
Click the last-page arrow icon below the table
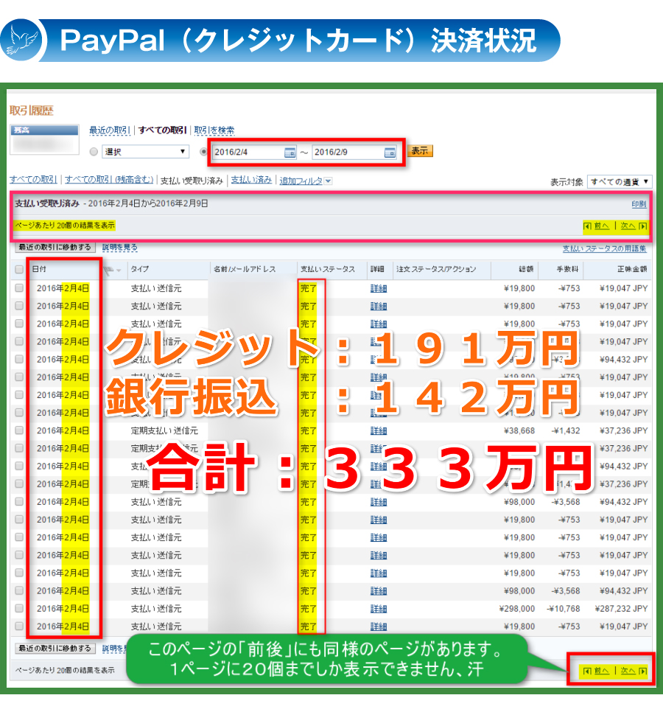pos(642,671)
